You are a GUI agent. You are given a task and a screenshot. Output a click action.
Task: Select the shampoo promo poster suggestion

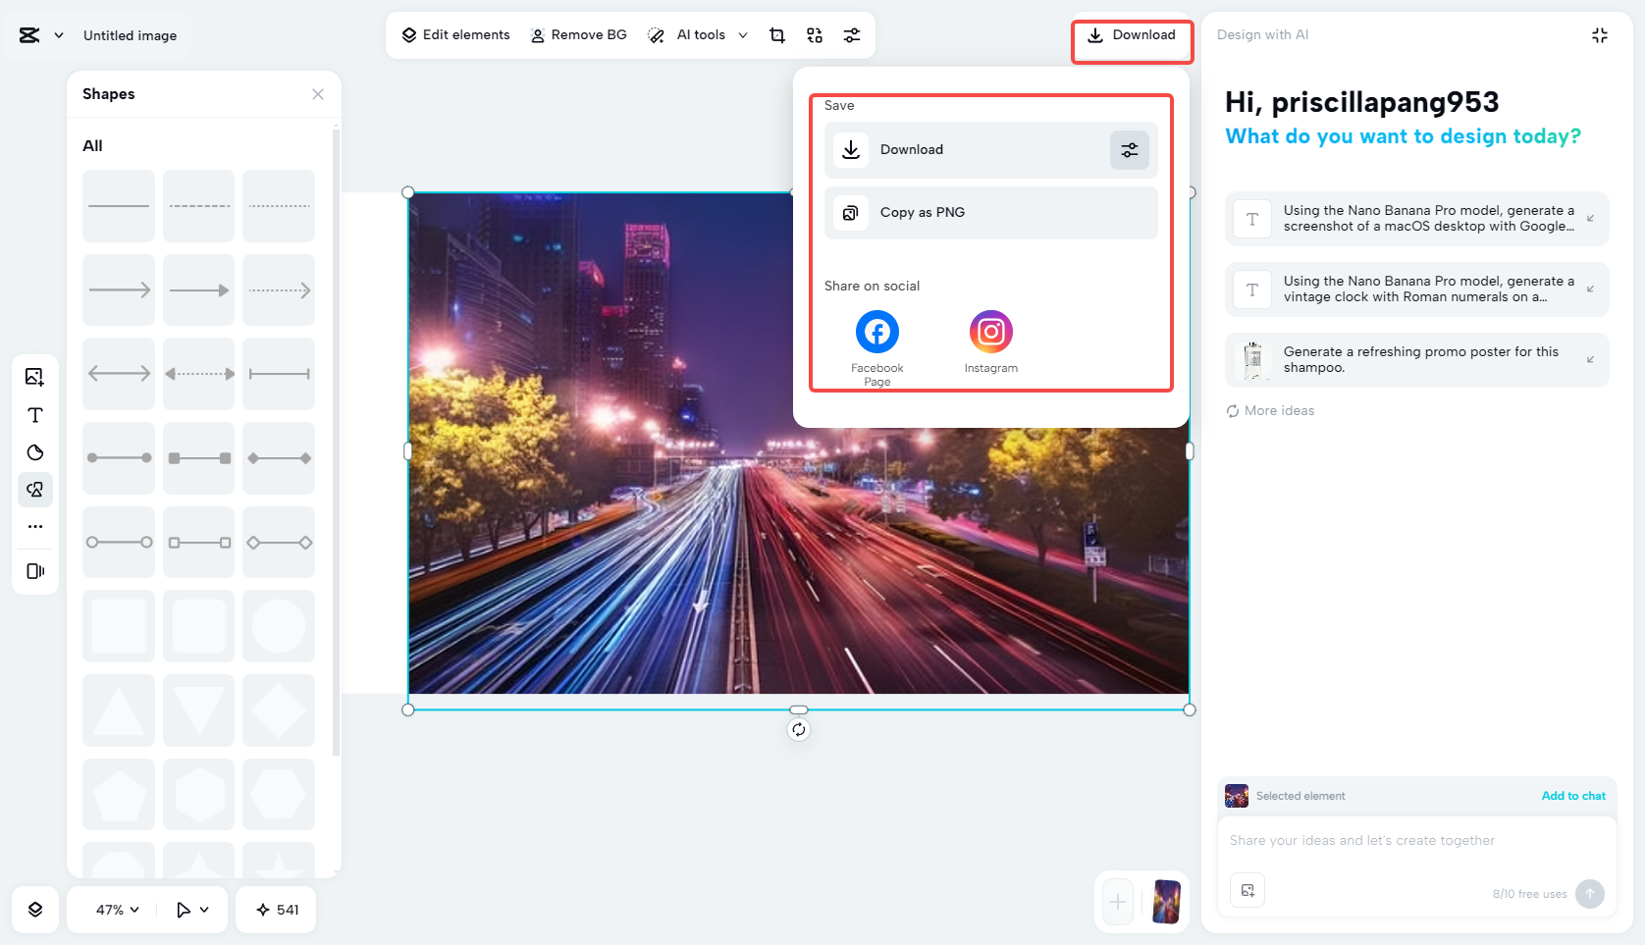point(1417,360)
